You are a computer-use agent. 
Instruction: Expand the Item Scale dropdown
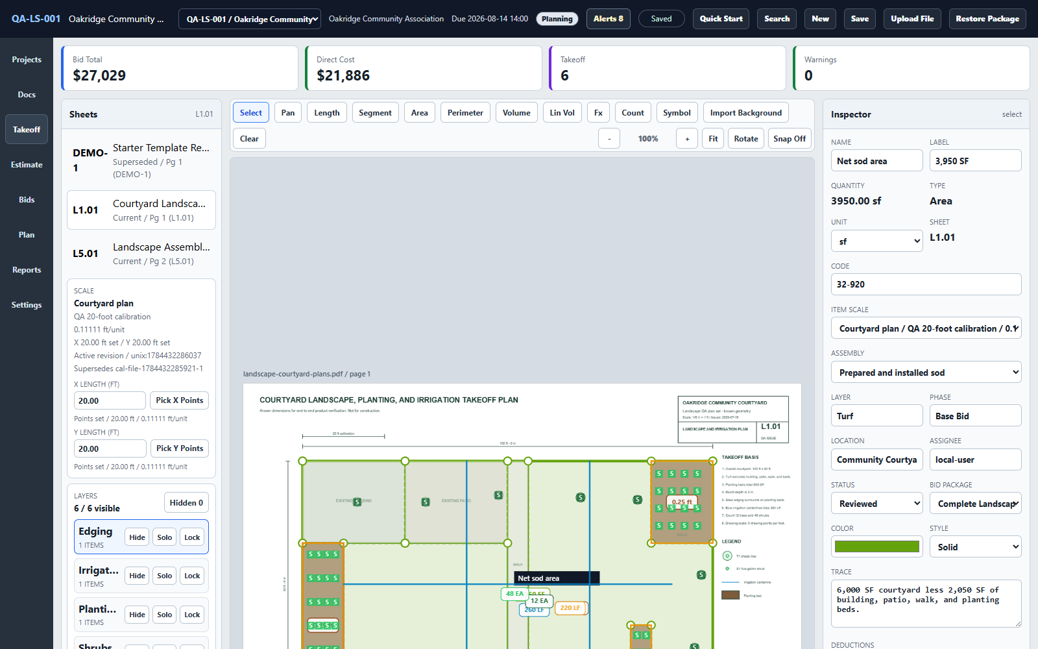point(926,328)
